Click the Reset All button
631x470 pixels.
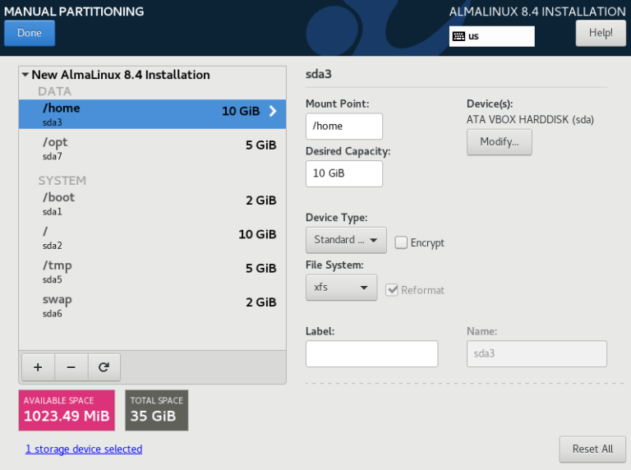tap(592, 449)
